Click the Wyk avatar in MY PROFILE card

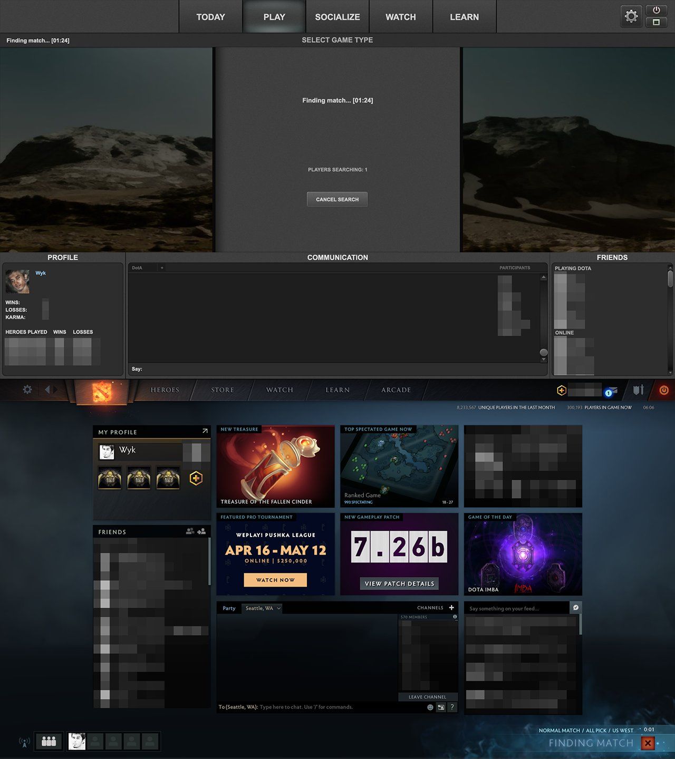(x=107, y=452)
